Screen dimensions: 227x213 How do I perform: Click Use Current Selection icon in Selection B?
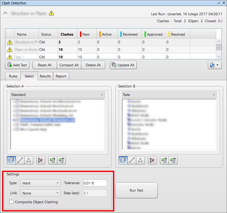tap(164, 160)
